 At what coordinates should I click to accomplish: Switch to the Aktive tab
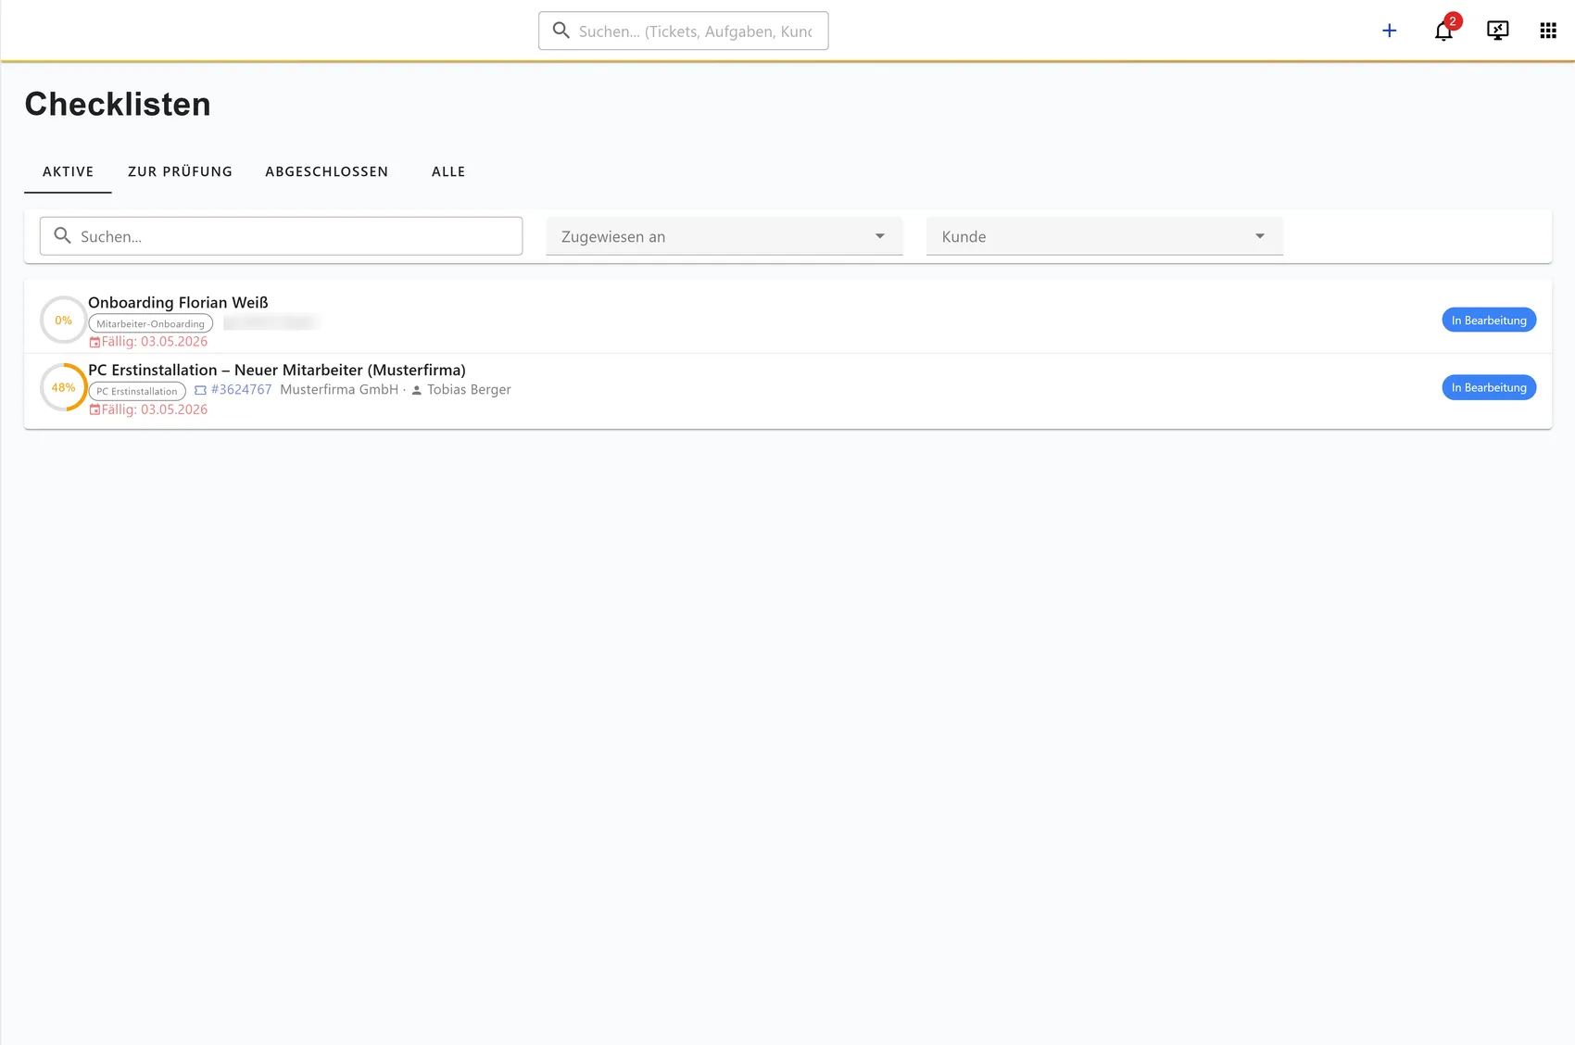pos(68,171)
